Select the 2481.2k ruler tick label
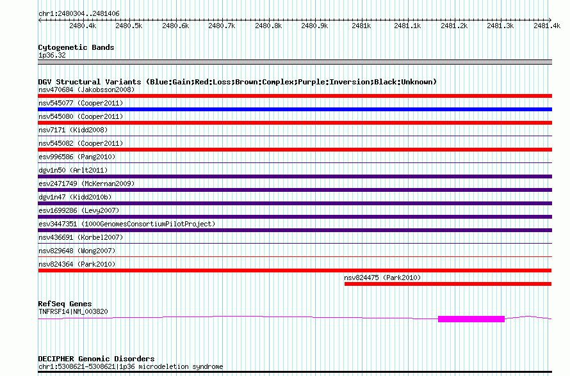 (454, 26)
